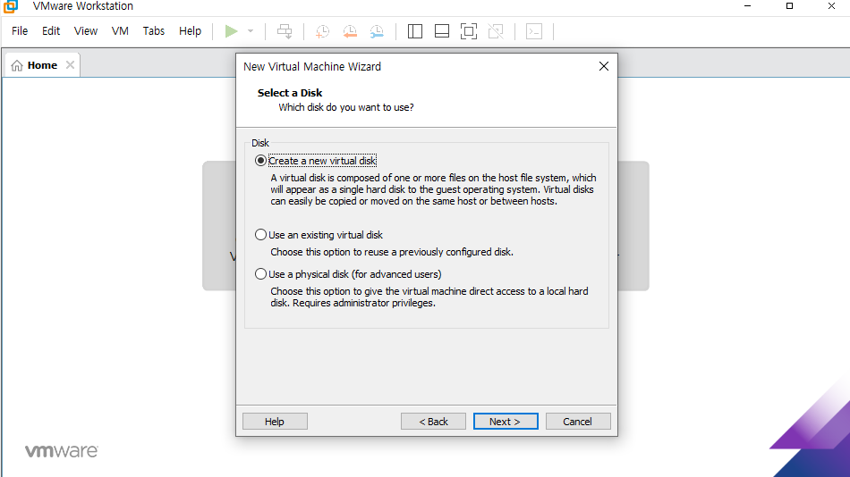
Task: Click the Take Snapshot toolbar icon
Action: pyautogui.click(x=322, y=31)
